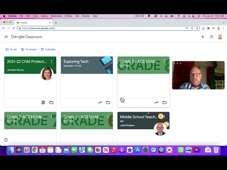Open the Calendar link

[x=48, y=50]
